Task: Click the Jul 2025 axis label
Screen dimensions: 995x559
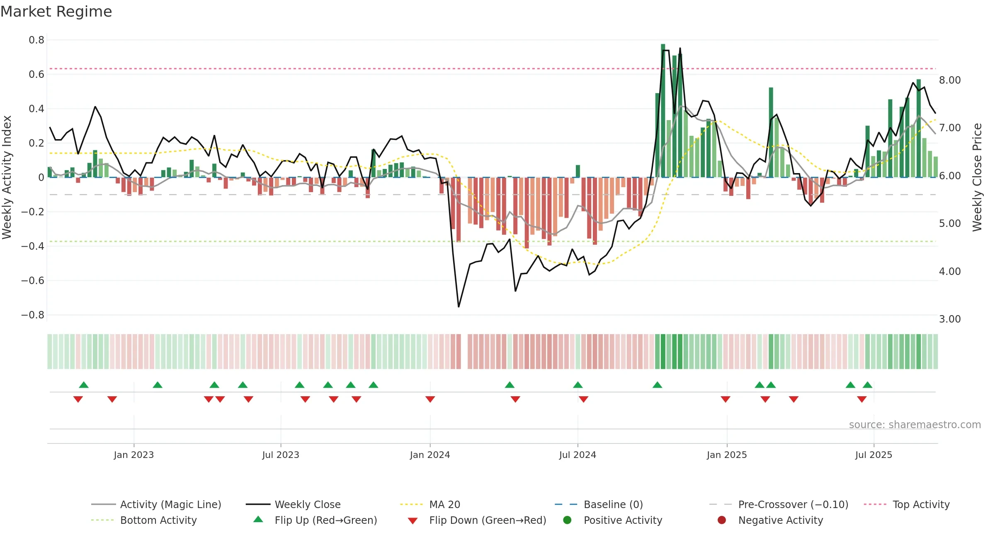Action: coord(874,455)
